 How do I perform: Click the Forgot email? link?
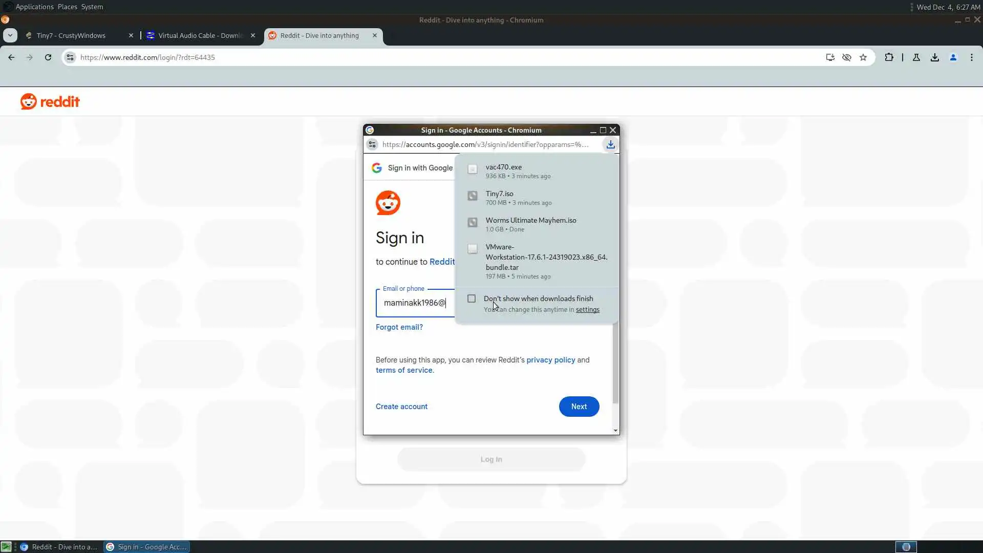tap(399, 327)
